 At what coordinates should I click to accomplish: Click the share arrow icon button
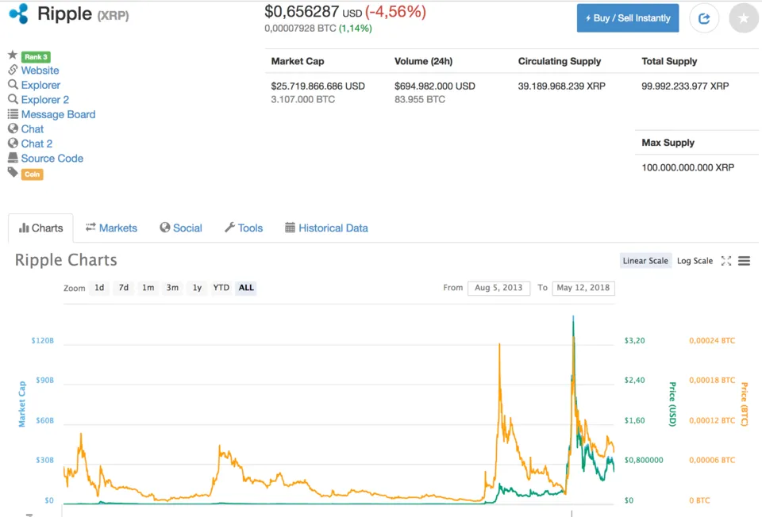[704, 18]
